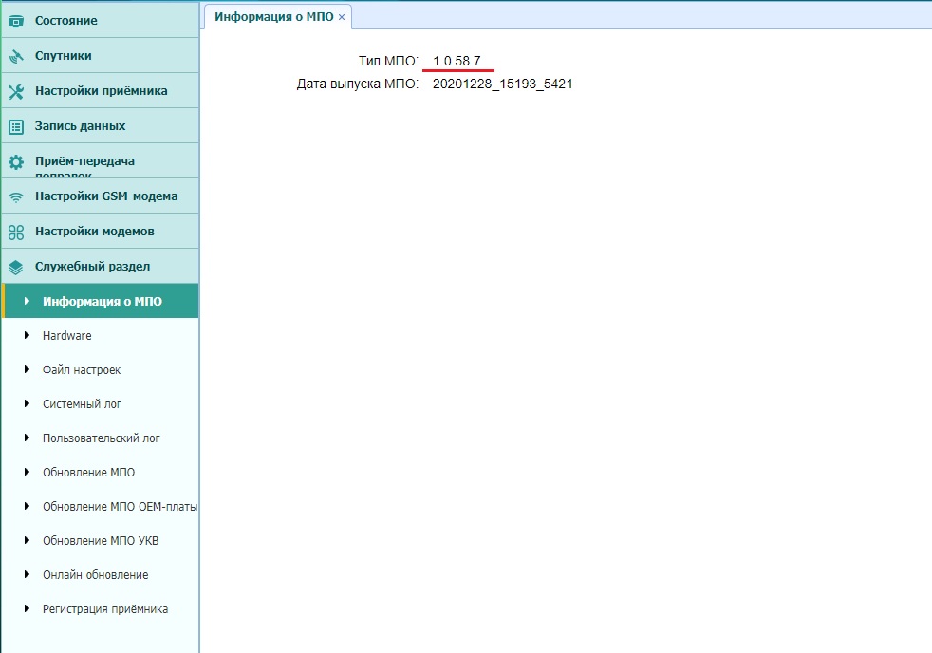Open the Настройки модемов section

coord(101,231)
